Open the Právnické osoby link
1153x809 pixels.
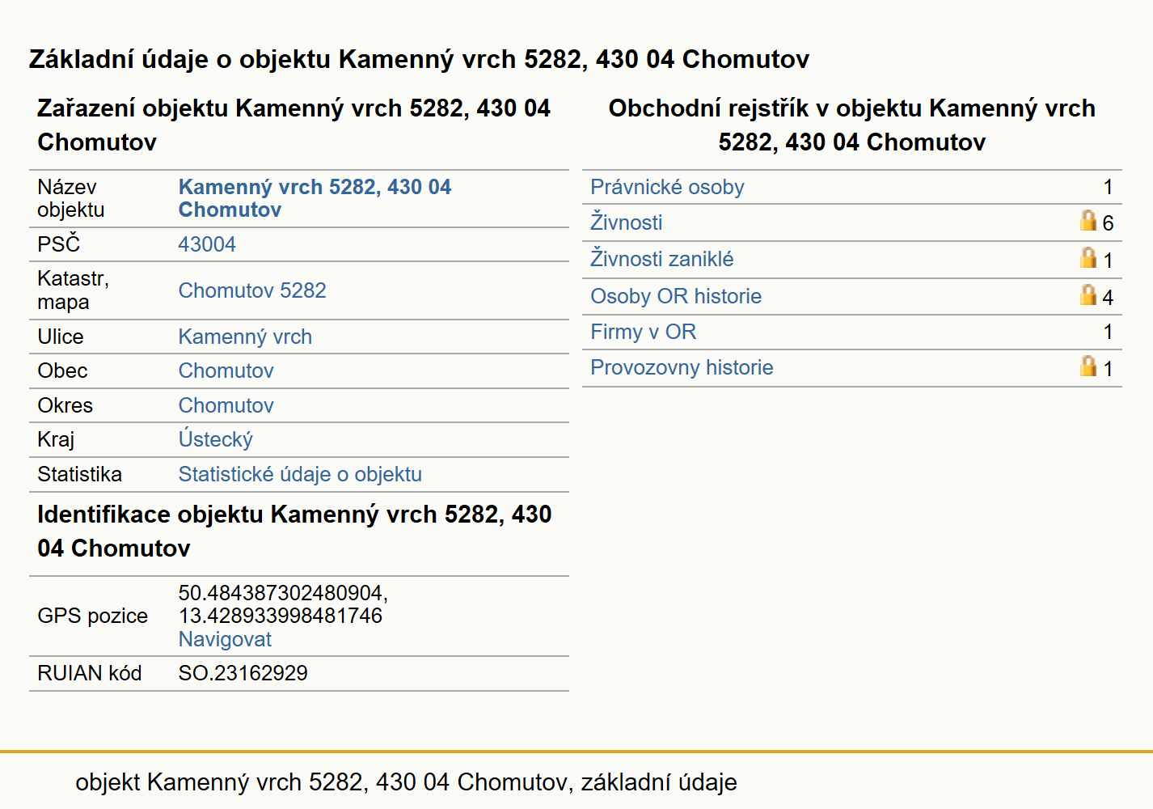[667, 187]
